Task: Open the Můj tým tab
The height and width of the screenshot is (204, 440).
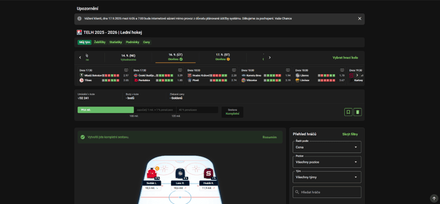Action: click(x=84, y=42)
